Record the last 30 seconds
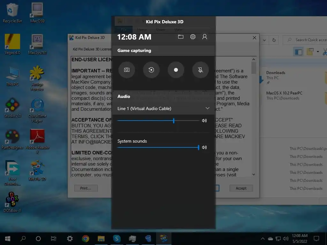Viewport: 327px width, 245px height. click(x=151, y=70)
